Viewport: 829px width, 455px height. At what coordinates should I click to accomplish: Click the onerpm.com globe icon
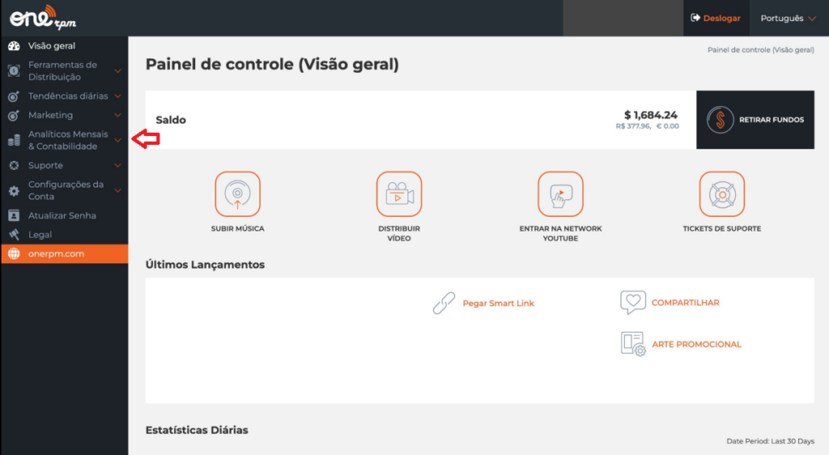[x=14, y=253]
